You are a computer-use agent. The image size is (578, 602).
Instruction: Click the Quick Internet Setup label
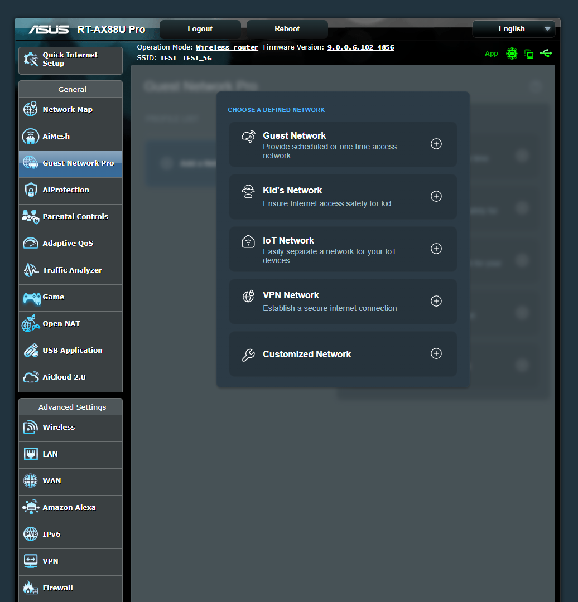pyautogui.click(x=70, y=59)
